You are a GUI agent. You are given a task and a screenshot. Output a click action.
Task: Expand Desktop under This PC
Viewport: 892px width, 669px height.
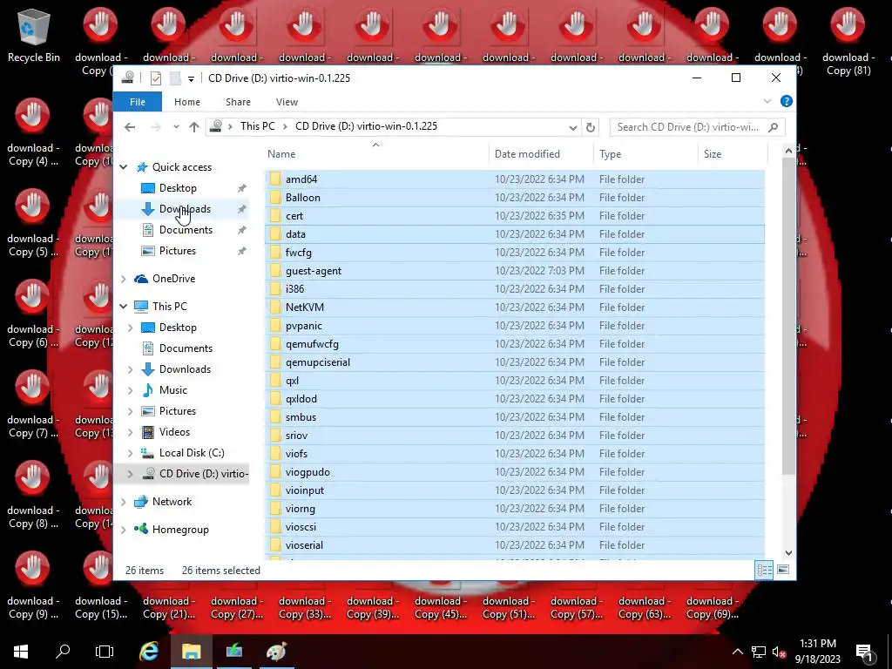coord(131,328)
